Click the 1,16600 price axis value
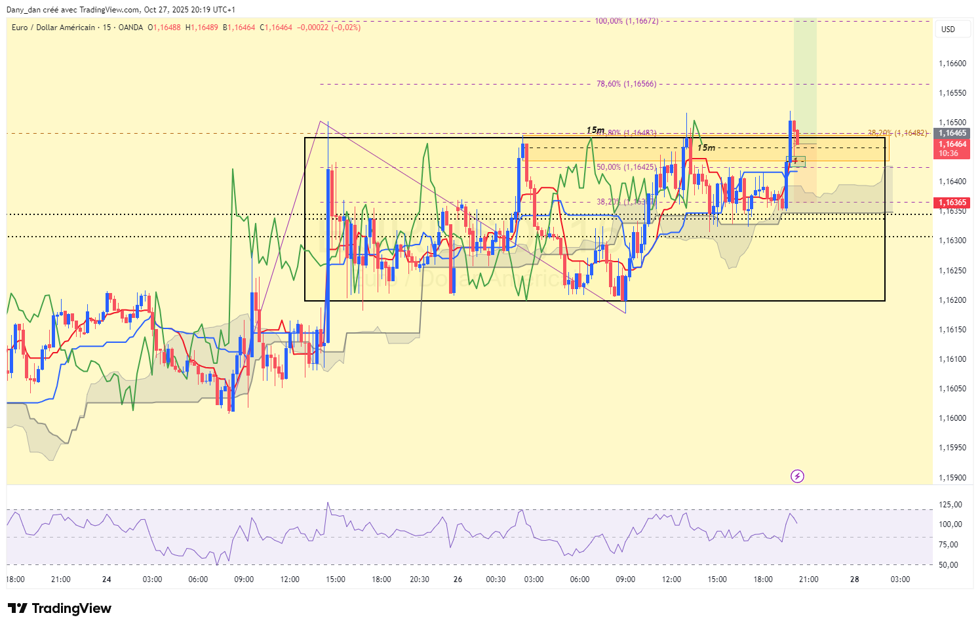 tap(952, 64)
